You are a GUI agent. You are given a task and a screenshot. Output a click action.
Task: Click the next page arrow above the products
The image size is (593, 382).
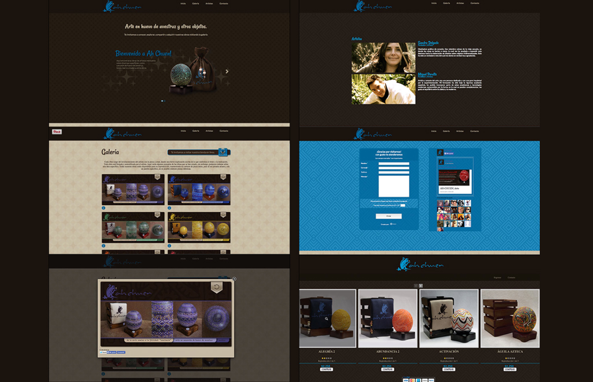[421, 285]
